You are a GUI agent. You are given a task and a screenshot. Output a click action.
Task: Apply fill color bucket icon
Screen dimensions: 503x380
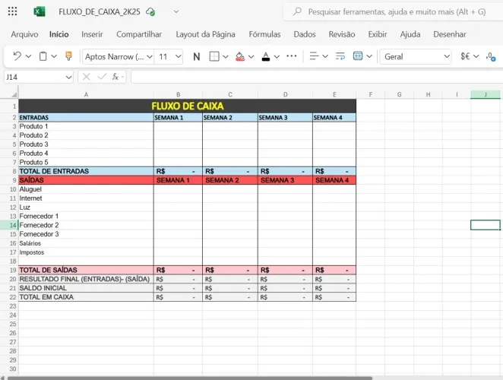coord(240,56)
